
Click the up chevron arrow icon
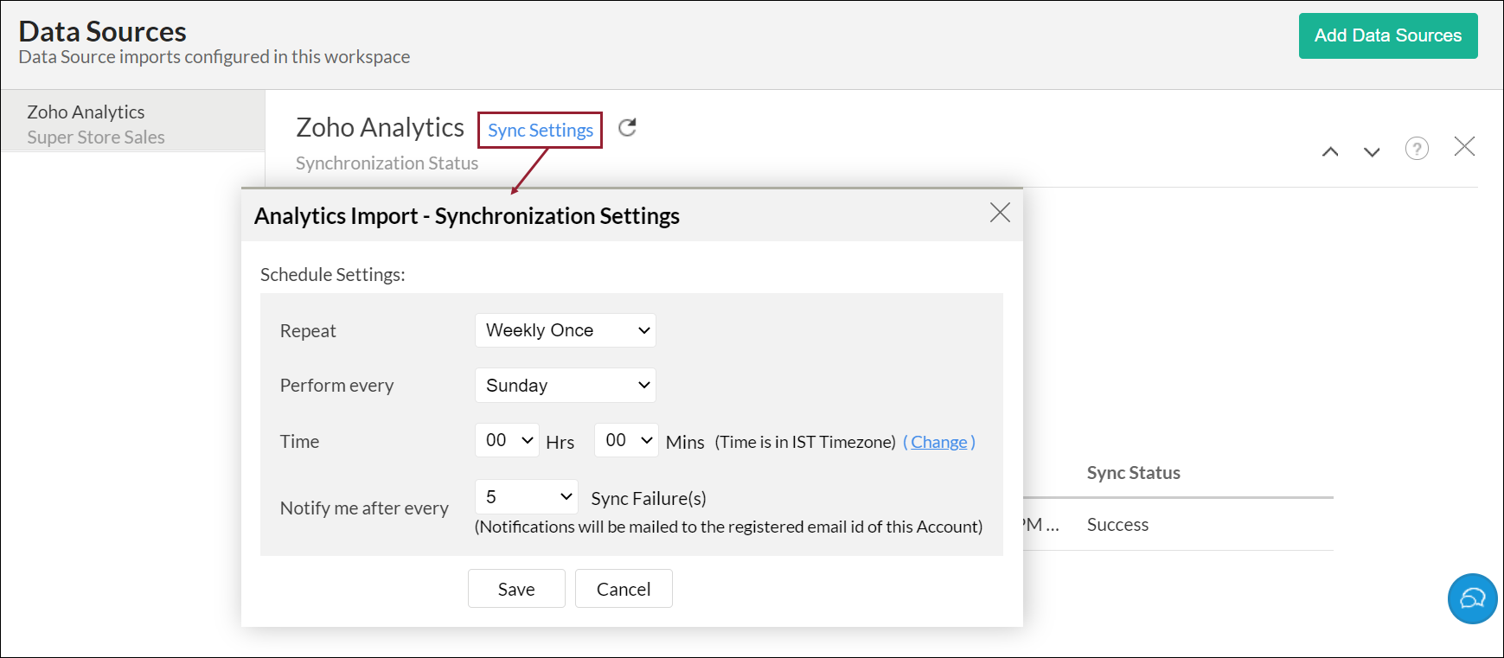point(1330,151)
